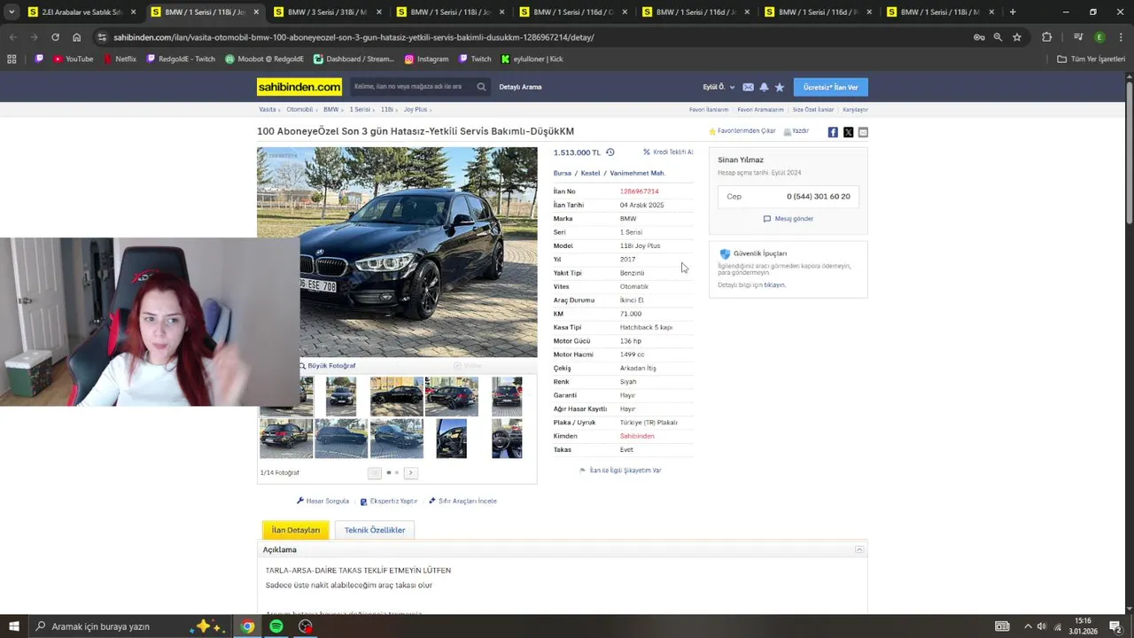Open favorites star icon in site header

click(x=780, y=87)
